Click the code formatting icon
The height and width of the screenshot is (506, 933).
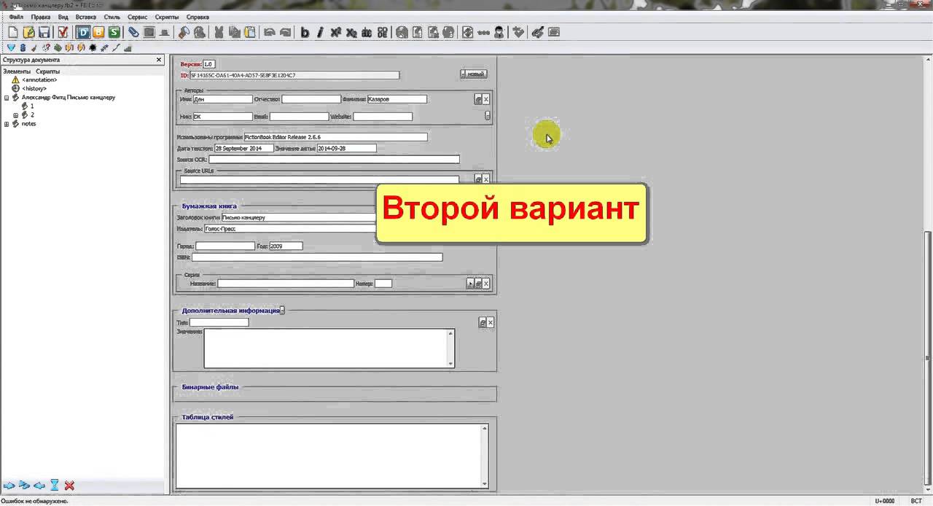383,32
